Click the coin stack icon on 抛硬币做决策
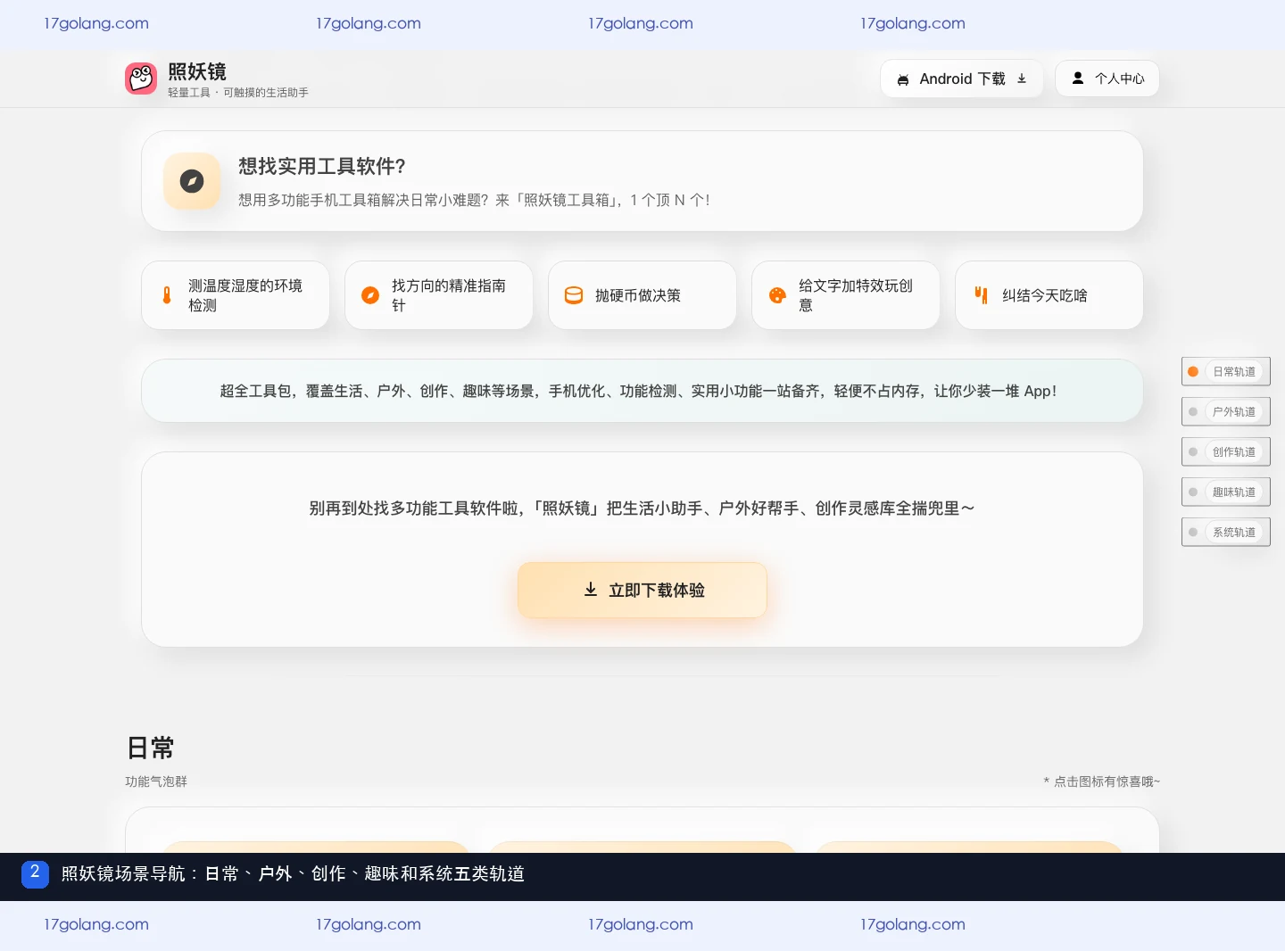The height and width of the screenshot is (951, 1285). tap(574, 295)
